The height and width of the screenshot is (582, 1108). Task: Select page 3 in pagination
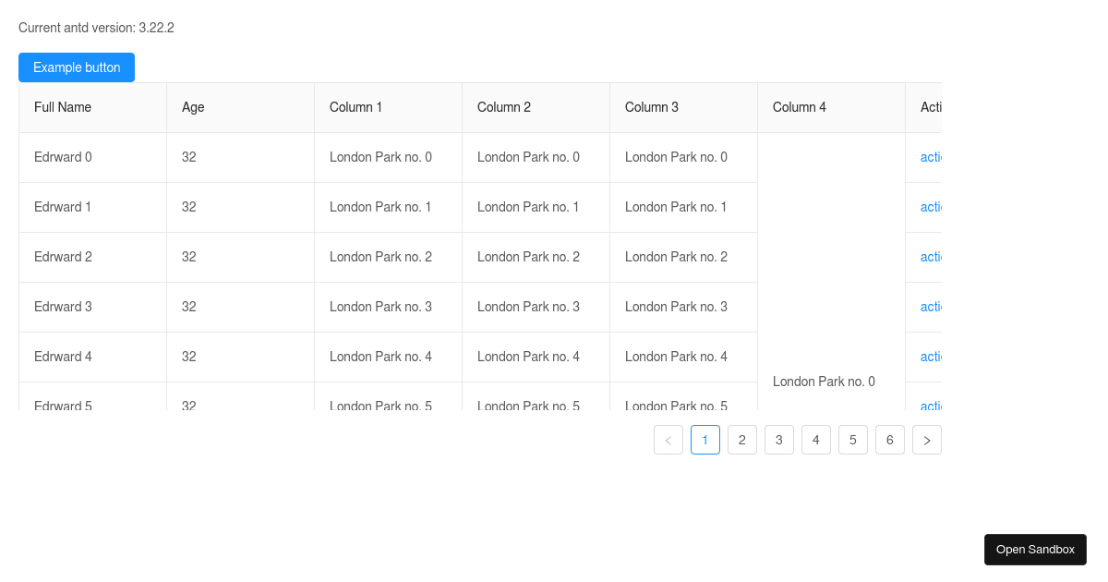pyautogui.click(x=779, y=440)
